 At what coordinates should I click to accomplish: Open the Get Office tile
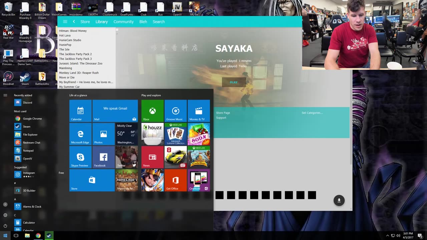pyautogui.click(x=175, y=180)
